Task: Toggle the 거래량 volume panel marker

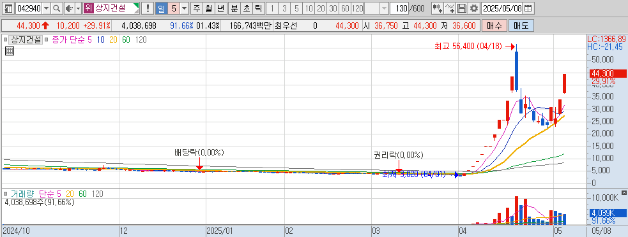Action: point(5,194)
